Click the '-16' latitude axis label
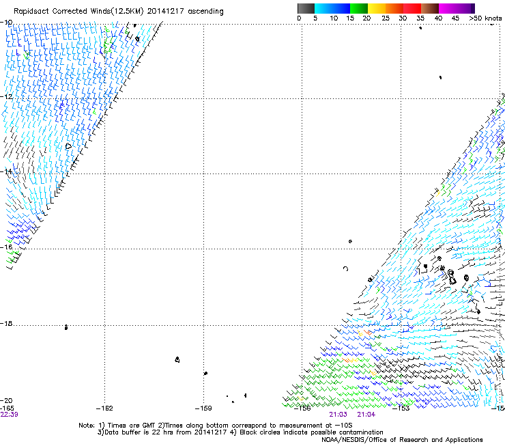This screenshot has height=444, width=505. tap(6, 247)
